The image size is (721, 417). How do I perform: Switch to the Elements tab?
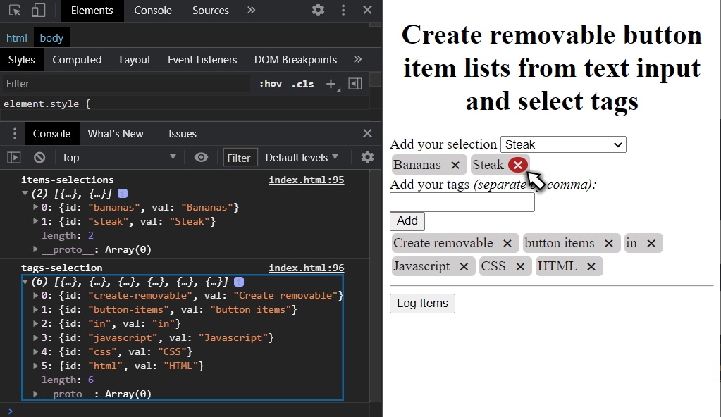(92, 11)
